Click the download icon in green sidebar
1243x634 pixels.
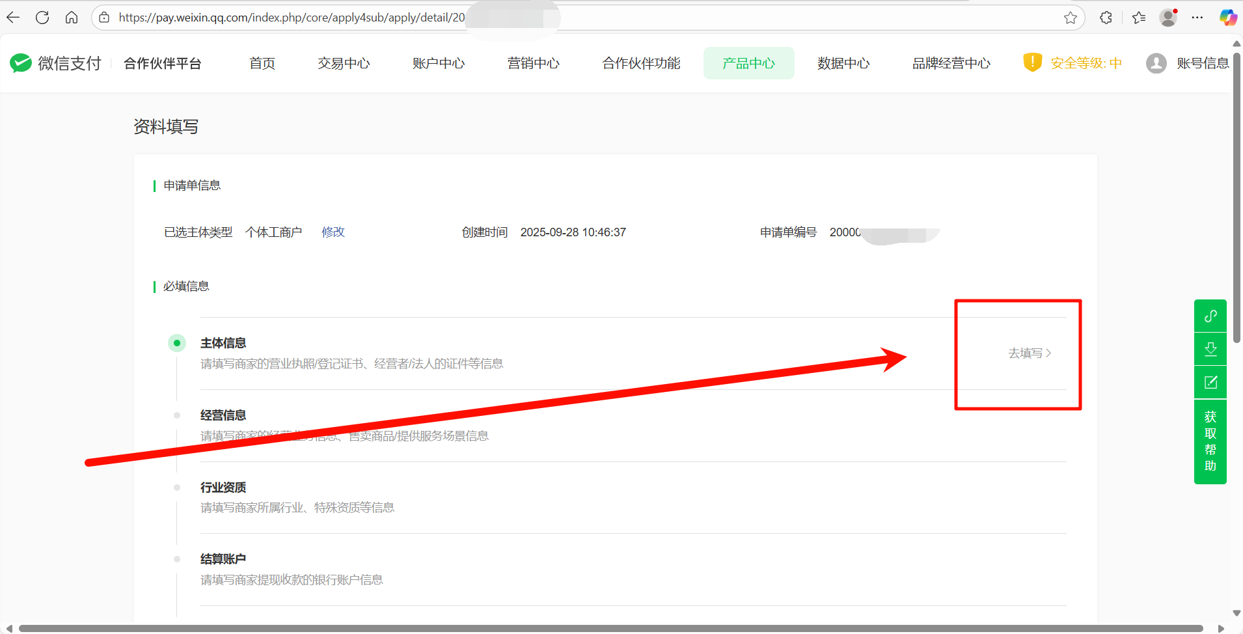coord(1210,349)
